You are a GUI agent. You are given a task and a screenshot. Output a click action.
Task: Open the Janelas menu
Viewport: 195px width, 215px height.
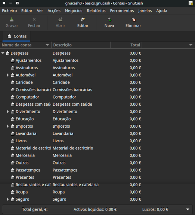145,11
